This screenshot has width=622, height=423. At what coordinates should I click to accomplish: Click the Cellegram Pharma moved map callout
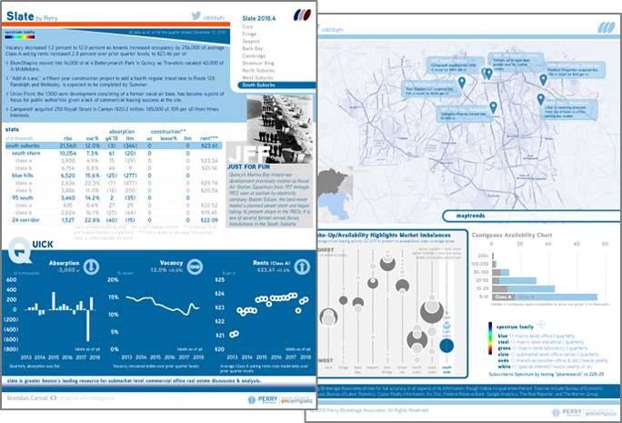pyautogui.click(x=465, y=113)
